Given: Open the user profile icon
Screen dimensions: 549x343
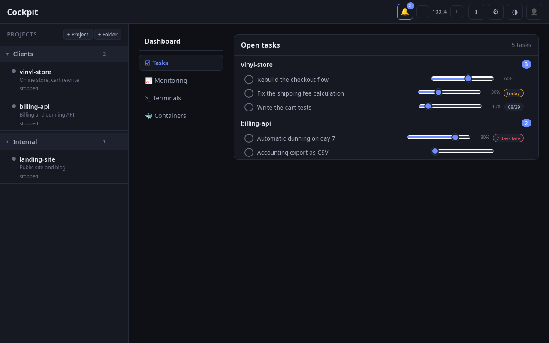Looking at the screenshot, I should [x=534, y=12].
